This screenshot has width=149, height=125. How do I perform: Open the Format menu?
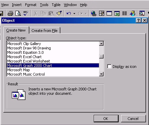pyautogui.click(x=31, y=5)
